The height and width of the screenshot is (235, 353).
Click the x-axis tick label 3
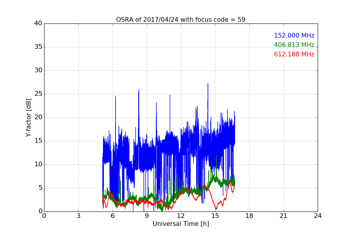pos(78,216)
